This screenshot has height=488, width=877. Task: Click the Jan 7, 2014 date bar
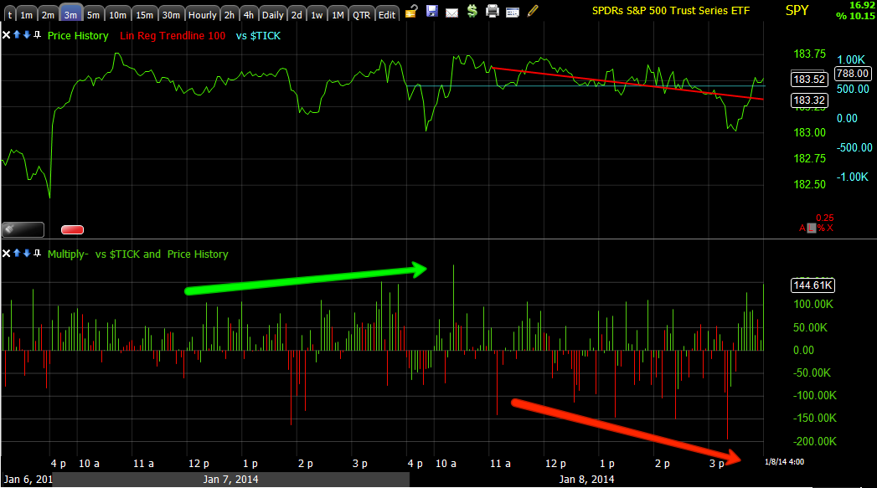click(230, 479)
